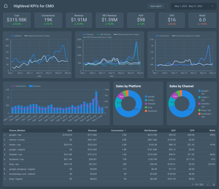
Task: Toggle NET Revenue series in revenue chart legend
Action: point(104,34)
